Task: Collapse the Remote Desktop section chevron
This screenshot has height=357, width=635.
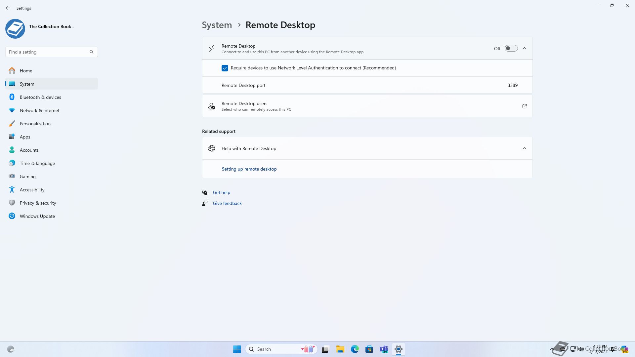Action: click(x=525, y=49)
